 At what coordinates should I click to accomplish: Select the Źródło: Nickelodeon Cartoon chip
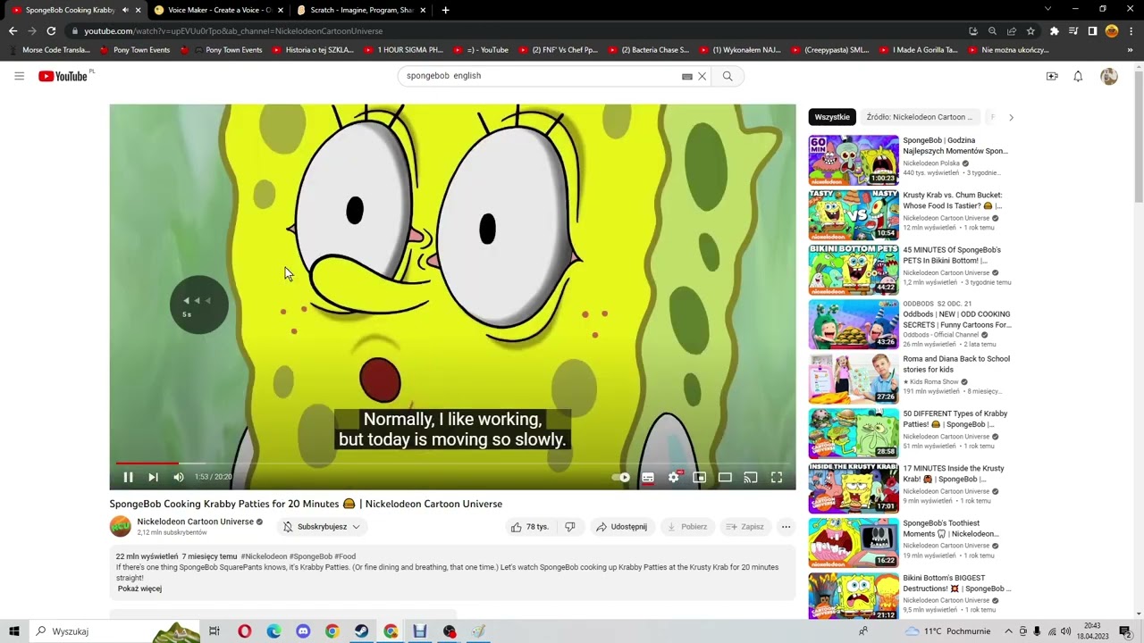(920, 117)
